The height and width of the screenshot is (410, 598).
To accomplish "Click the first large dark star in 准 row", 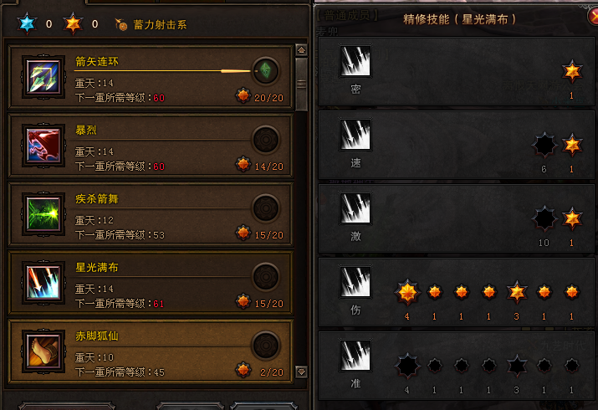I will point(407,366).
